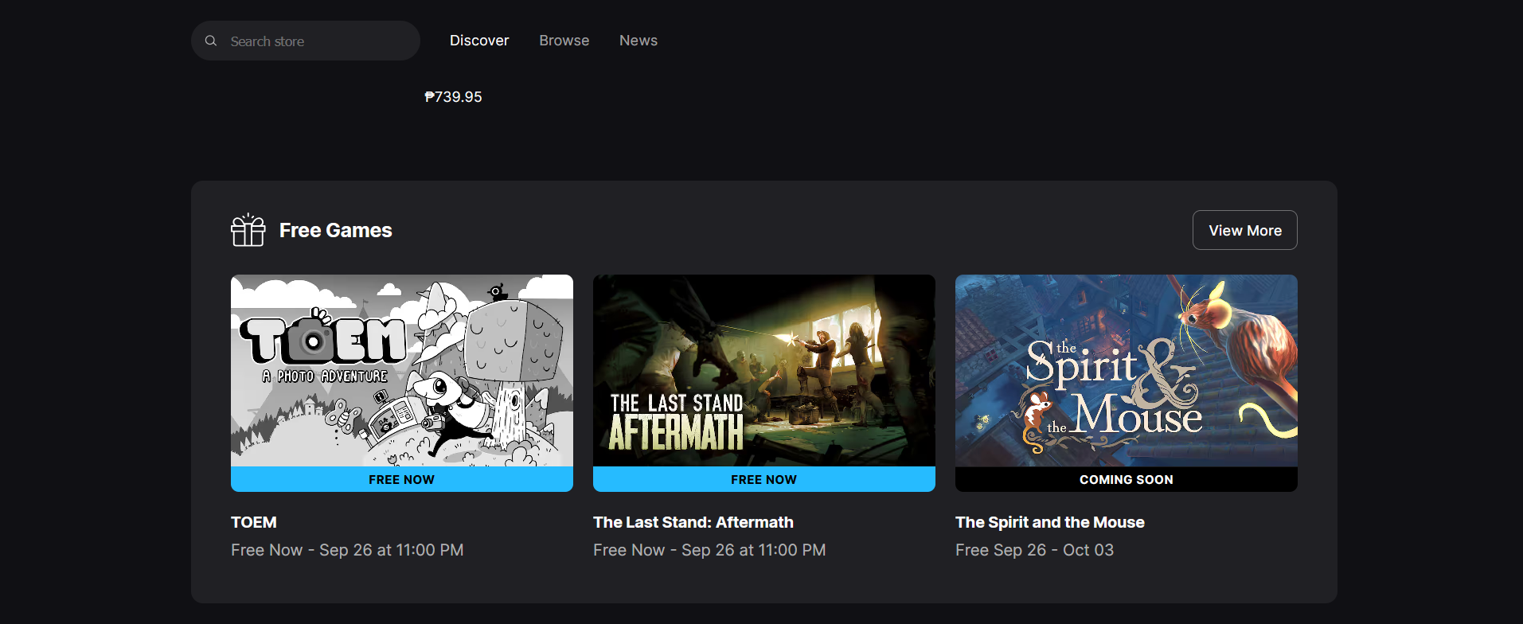Screen dimensions: 1523x624
Task: Focus the Search store input field
Action: point(318,41)
